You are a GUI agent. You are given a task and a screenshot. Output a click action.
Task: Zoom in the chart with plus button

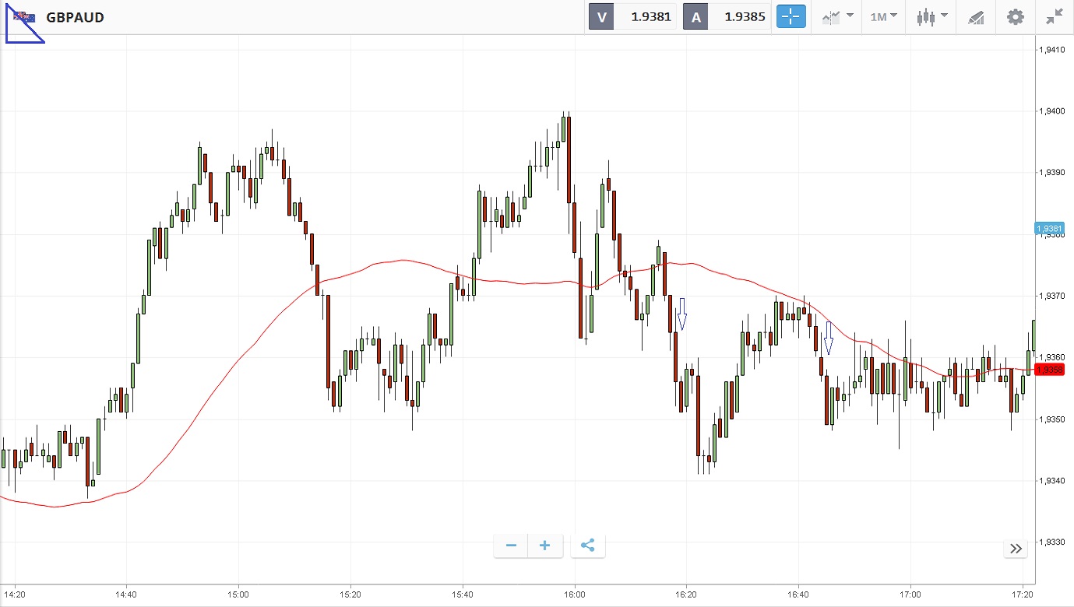point(545,546)
